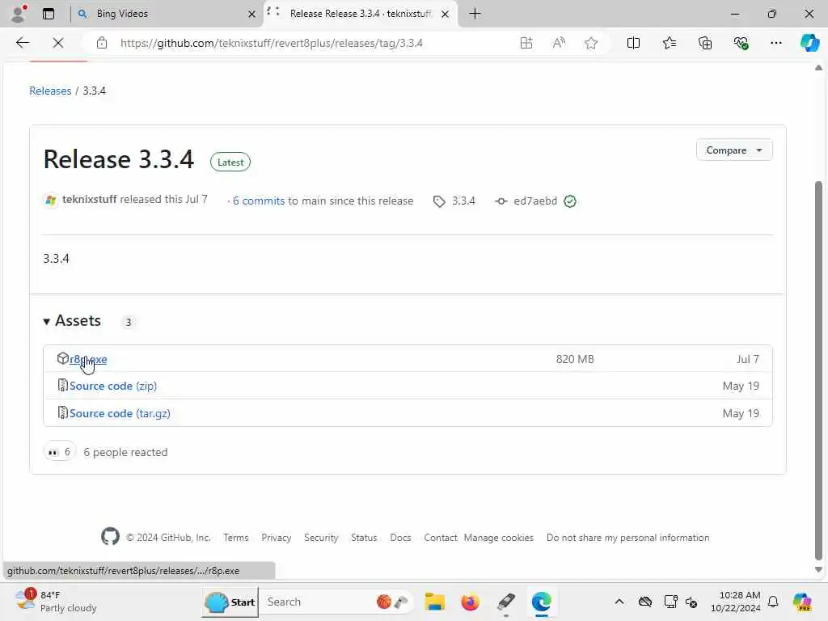Open commit ed7aebd
Image resolution: width=828 pixels, height=621 pixels.
535,201
